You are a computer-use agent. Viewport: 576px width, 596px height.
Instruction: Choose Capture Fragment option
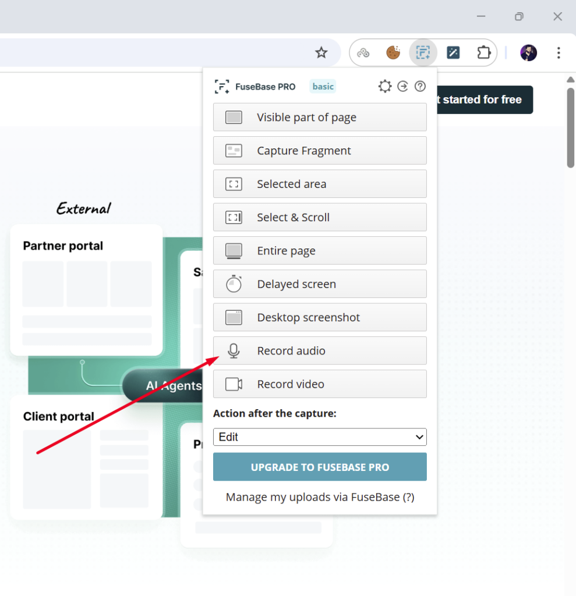coord(320,151)
